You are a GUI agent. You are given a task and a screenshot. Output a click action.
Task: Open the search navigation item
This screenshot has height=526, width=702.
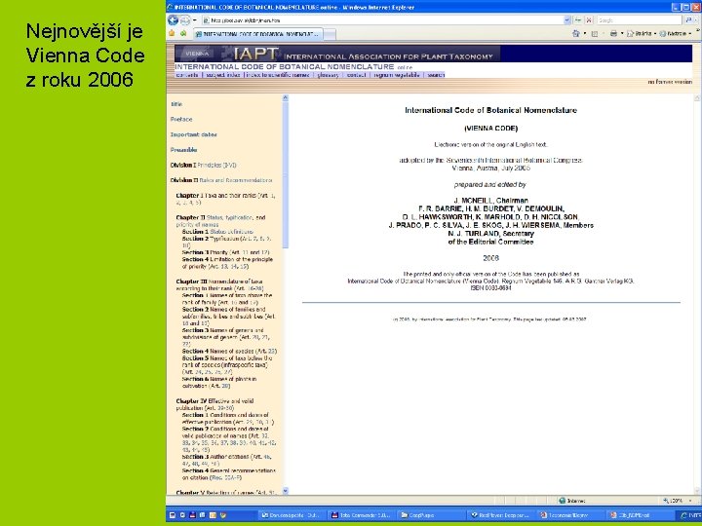coord(436,75)
